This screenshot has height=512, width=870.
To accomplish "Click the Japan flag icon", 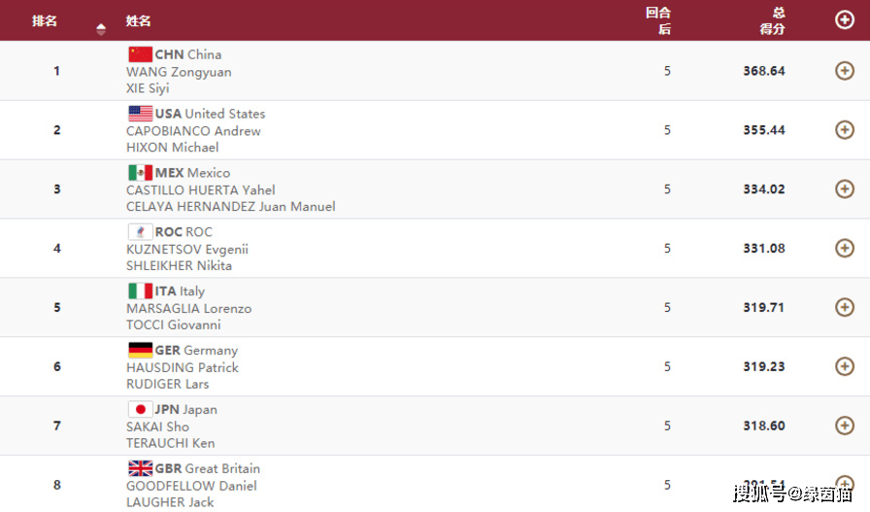I will pos(140,410).
